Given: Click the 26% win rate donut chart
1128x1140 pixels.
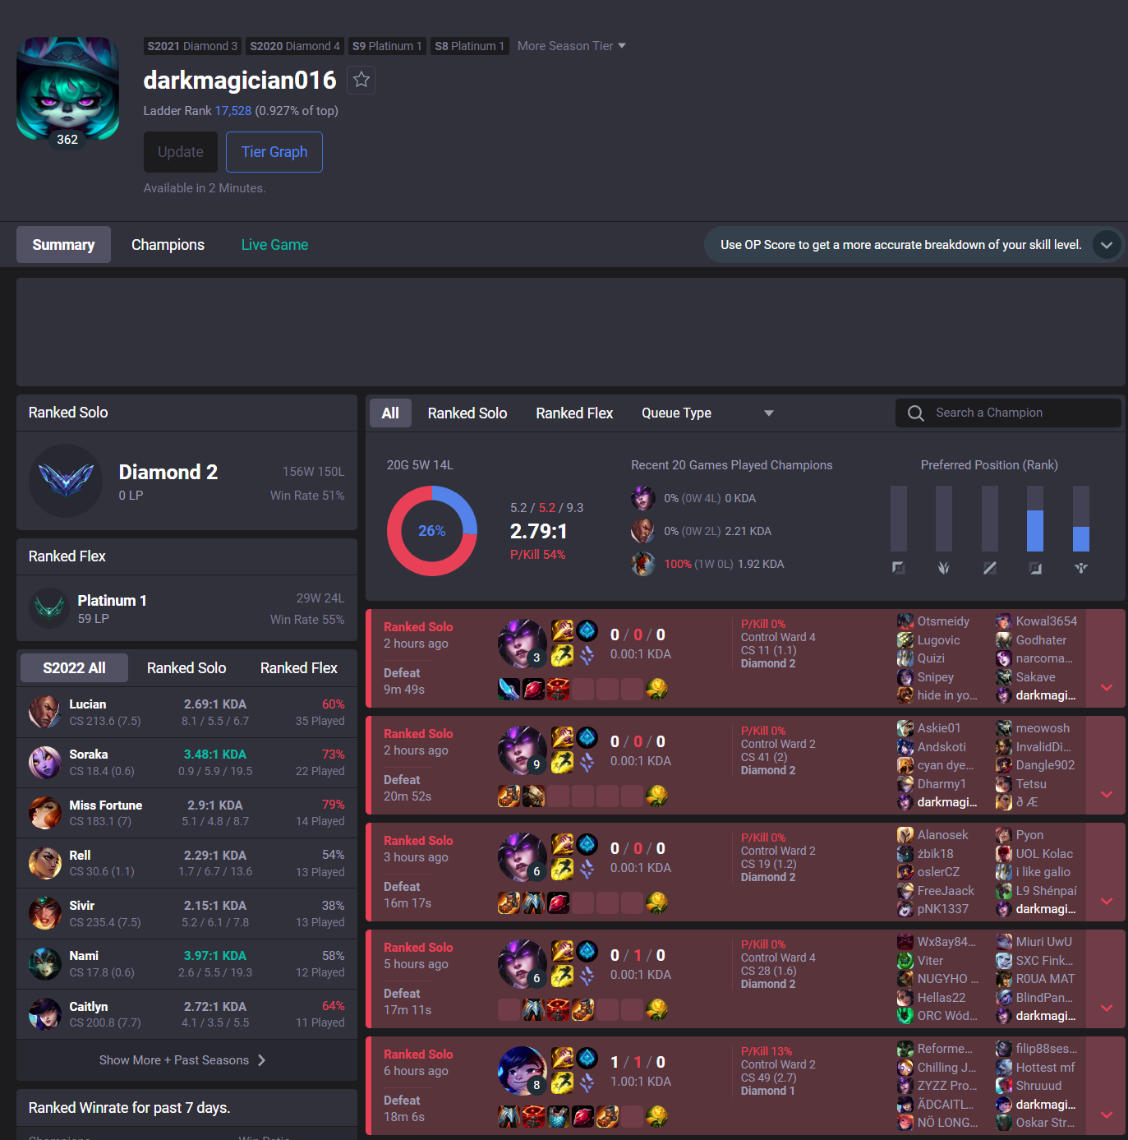Looking at the screenshot, I should [x=432, y=531].
